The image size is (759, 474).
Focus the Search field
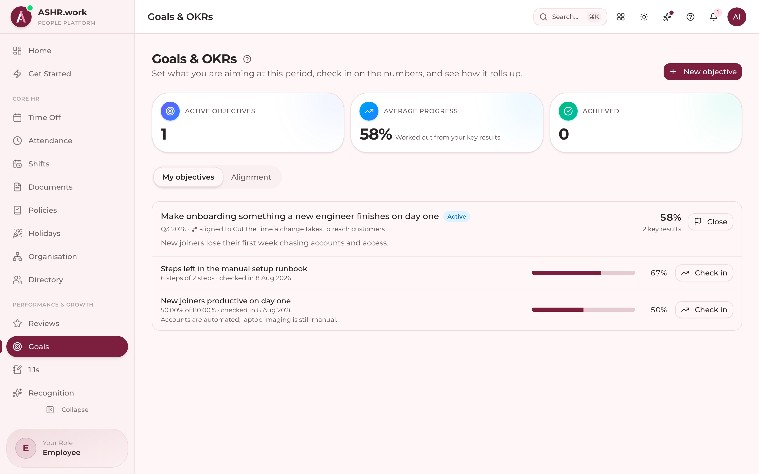(570, 17)
